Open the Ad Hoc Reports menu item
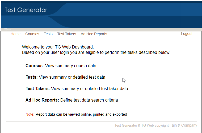This screenshot has width=202, height=133. pyautogui.click(x=94, y=34)
